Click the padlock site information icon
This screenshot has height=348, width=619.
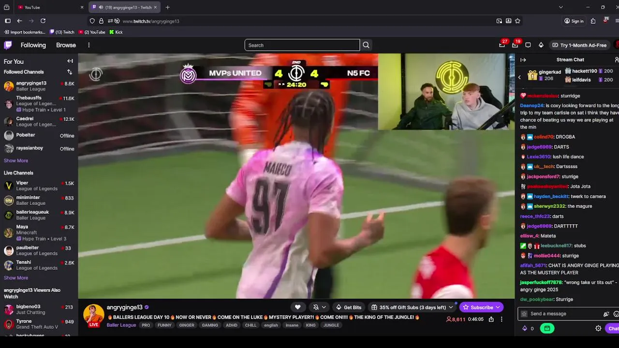101,21
